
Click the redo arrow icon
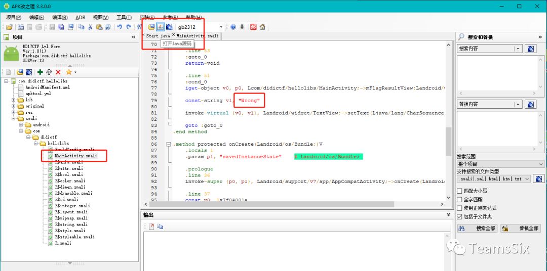pos(129,27)
